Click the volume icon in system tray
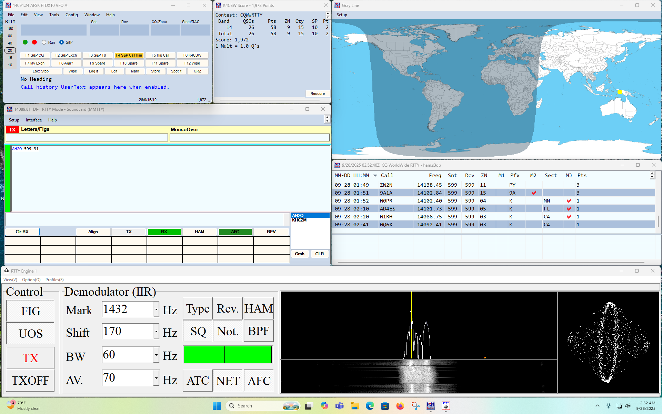662x414 pixels. click(x=628, y=406)
